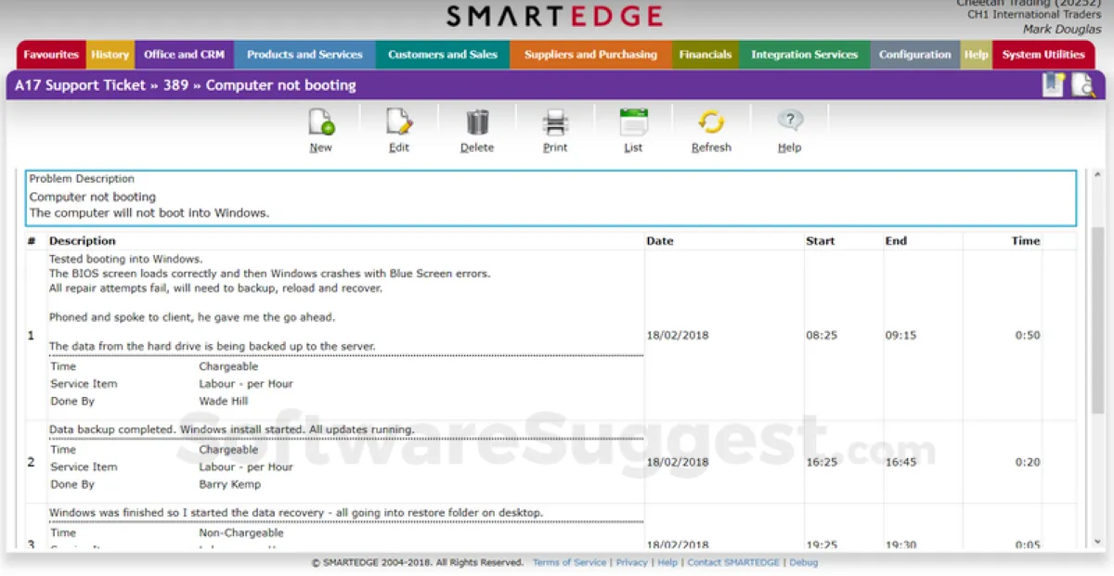Viewport: 1114px width, 576px height.
Task: Click the Debug link in the footer
Action: pos(804,562)
